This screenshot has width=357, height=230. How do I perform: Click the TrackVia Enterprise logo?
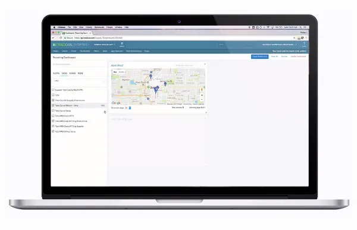click(x=71, y=45)
